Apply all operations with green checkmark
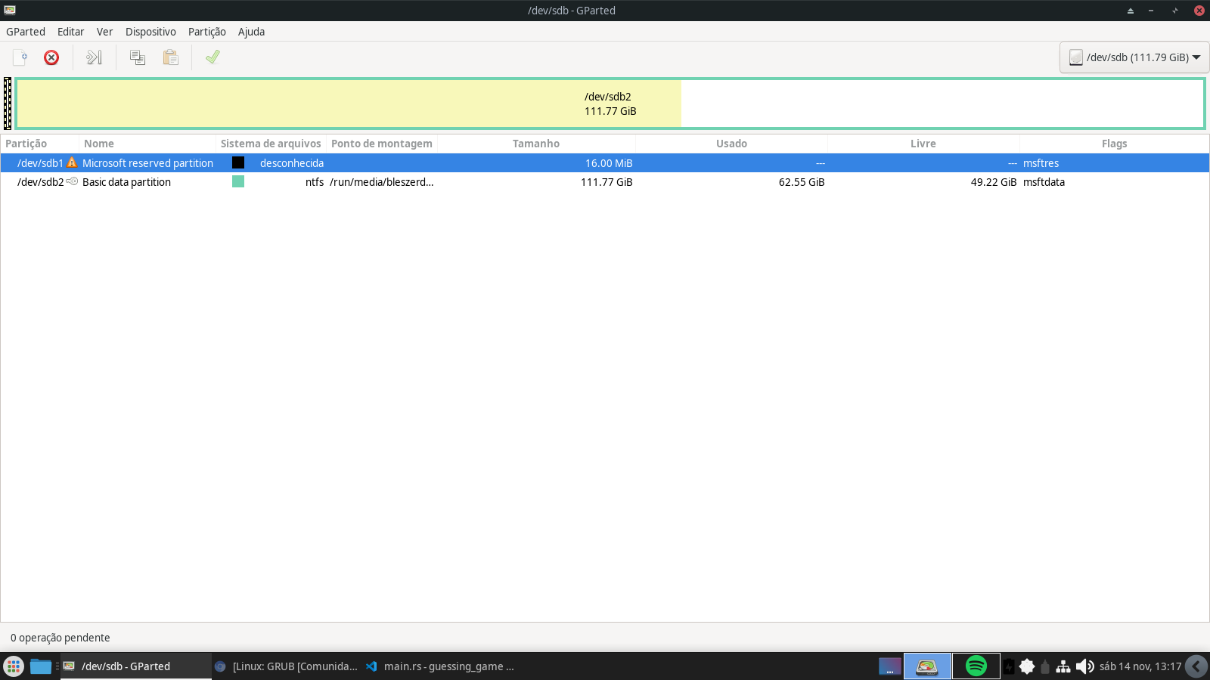 click(213, 57)
